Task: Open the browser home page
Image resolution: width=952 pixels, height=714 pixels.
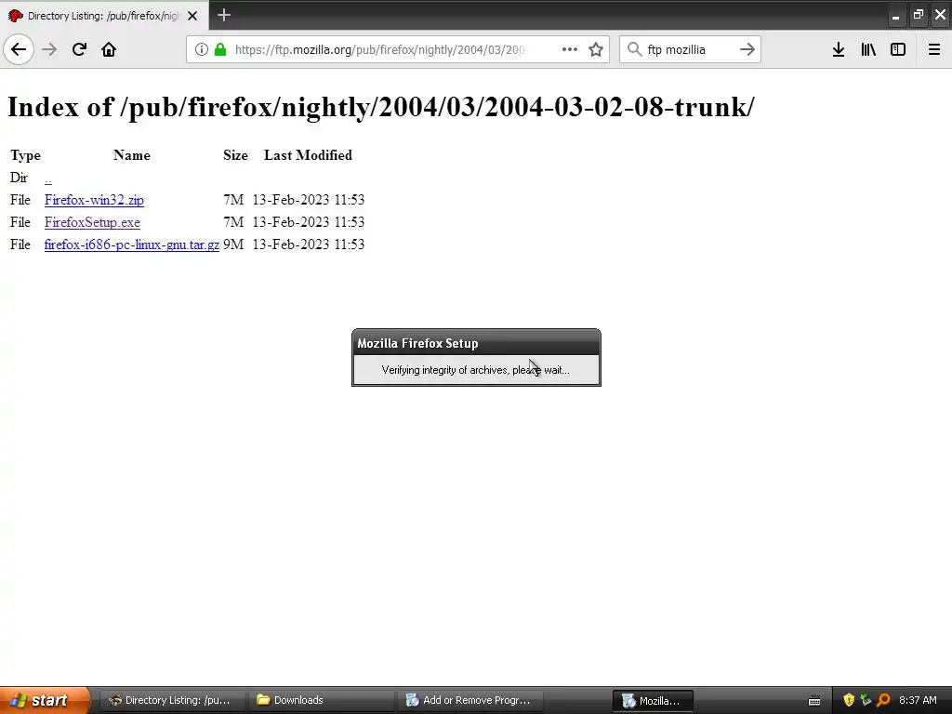Action: tap(109, 49)
